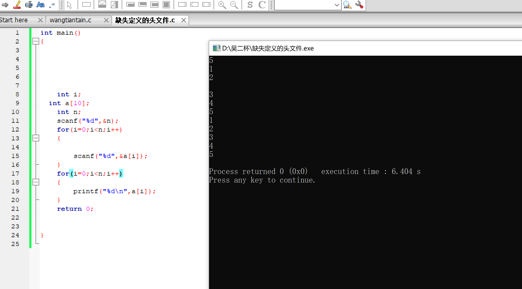Click the zoom in magnifier icon
The height and width of the screenshot is (289, 522).
tap(222, 5)
